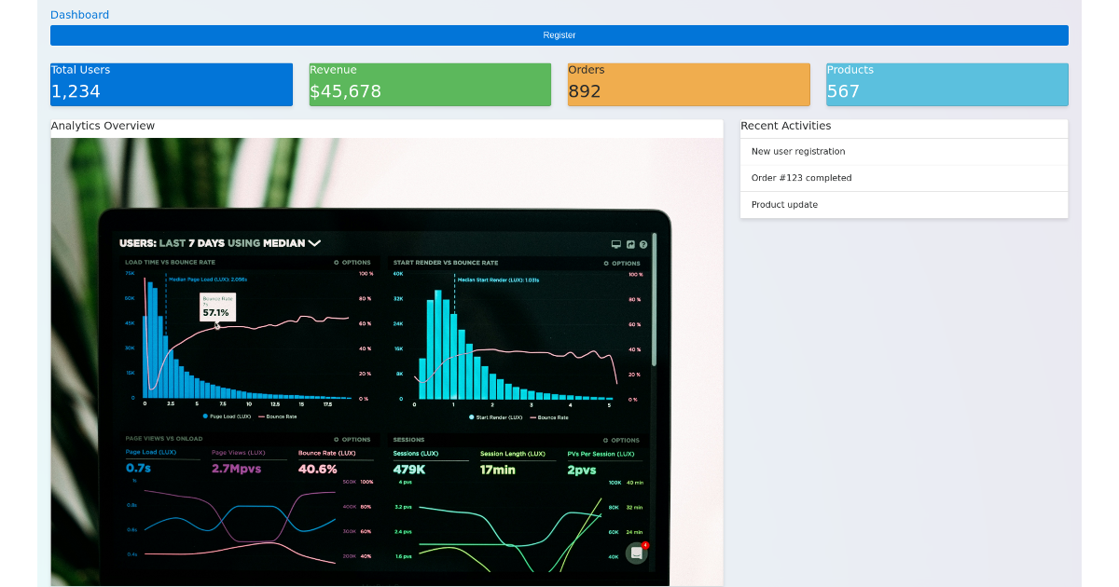Hide the Bounce Rate line via its legend

click(x=282, y=416)
